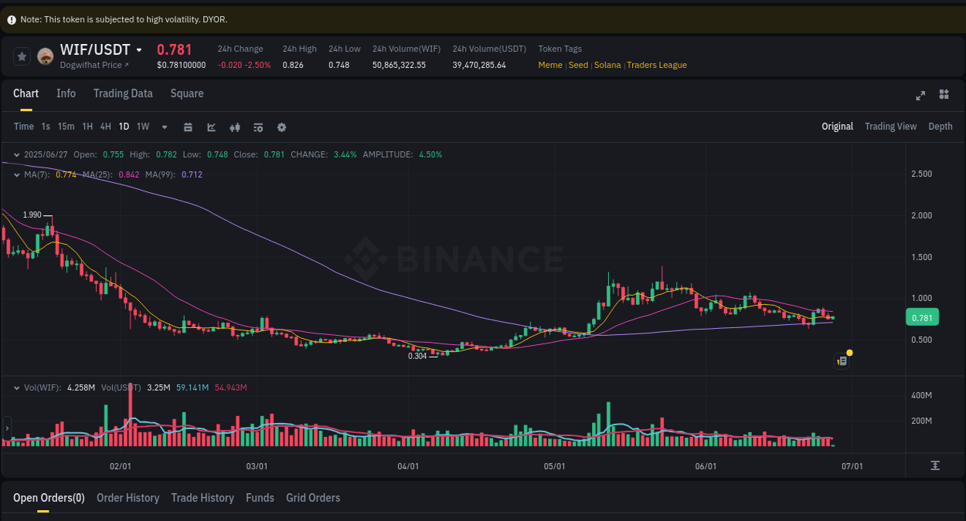
Task: Expand chart to fullscreen with arrows icon
Action: [920, 95]
